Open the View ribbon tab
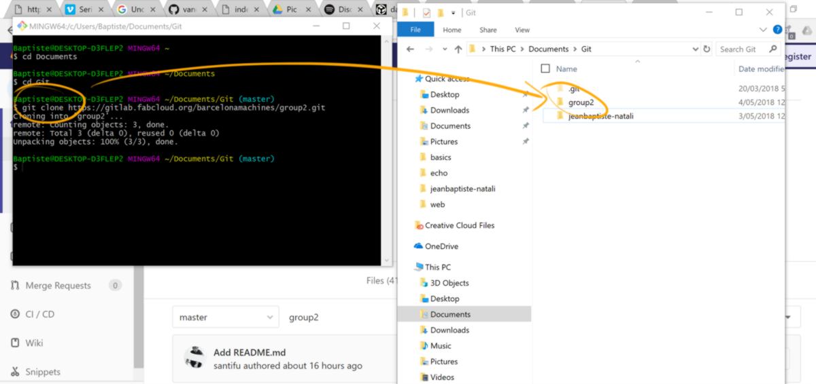 click(x=522, y=30)
